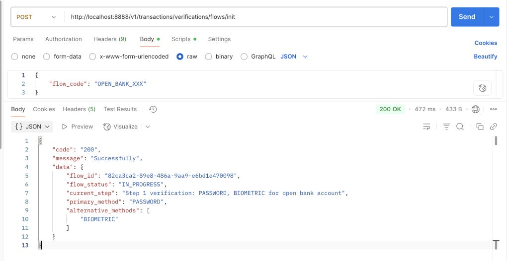Viewport: 509px width, 261px height.
Task: Open the JSON response format dropdown
Action: (32, 127)
